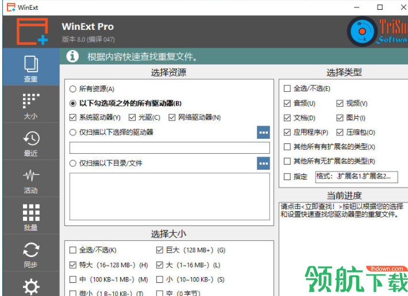Click the selected drives text field

click(x=170, y=148)
